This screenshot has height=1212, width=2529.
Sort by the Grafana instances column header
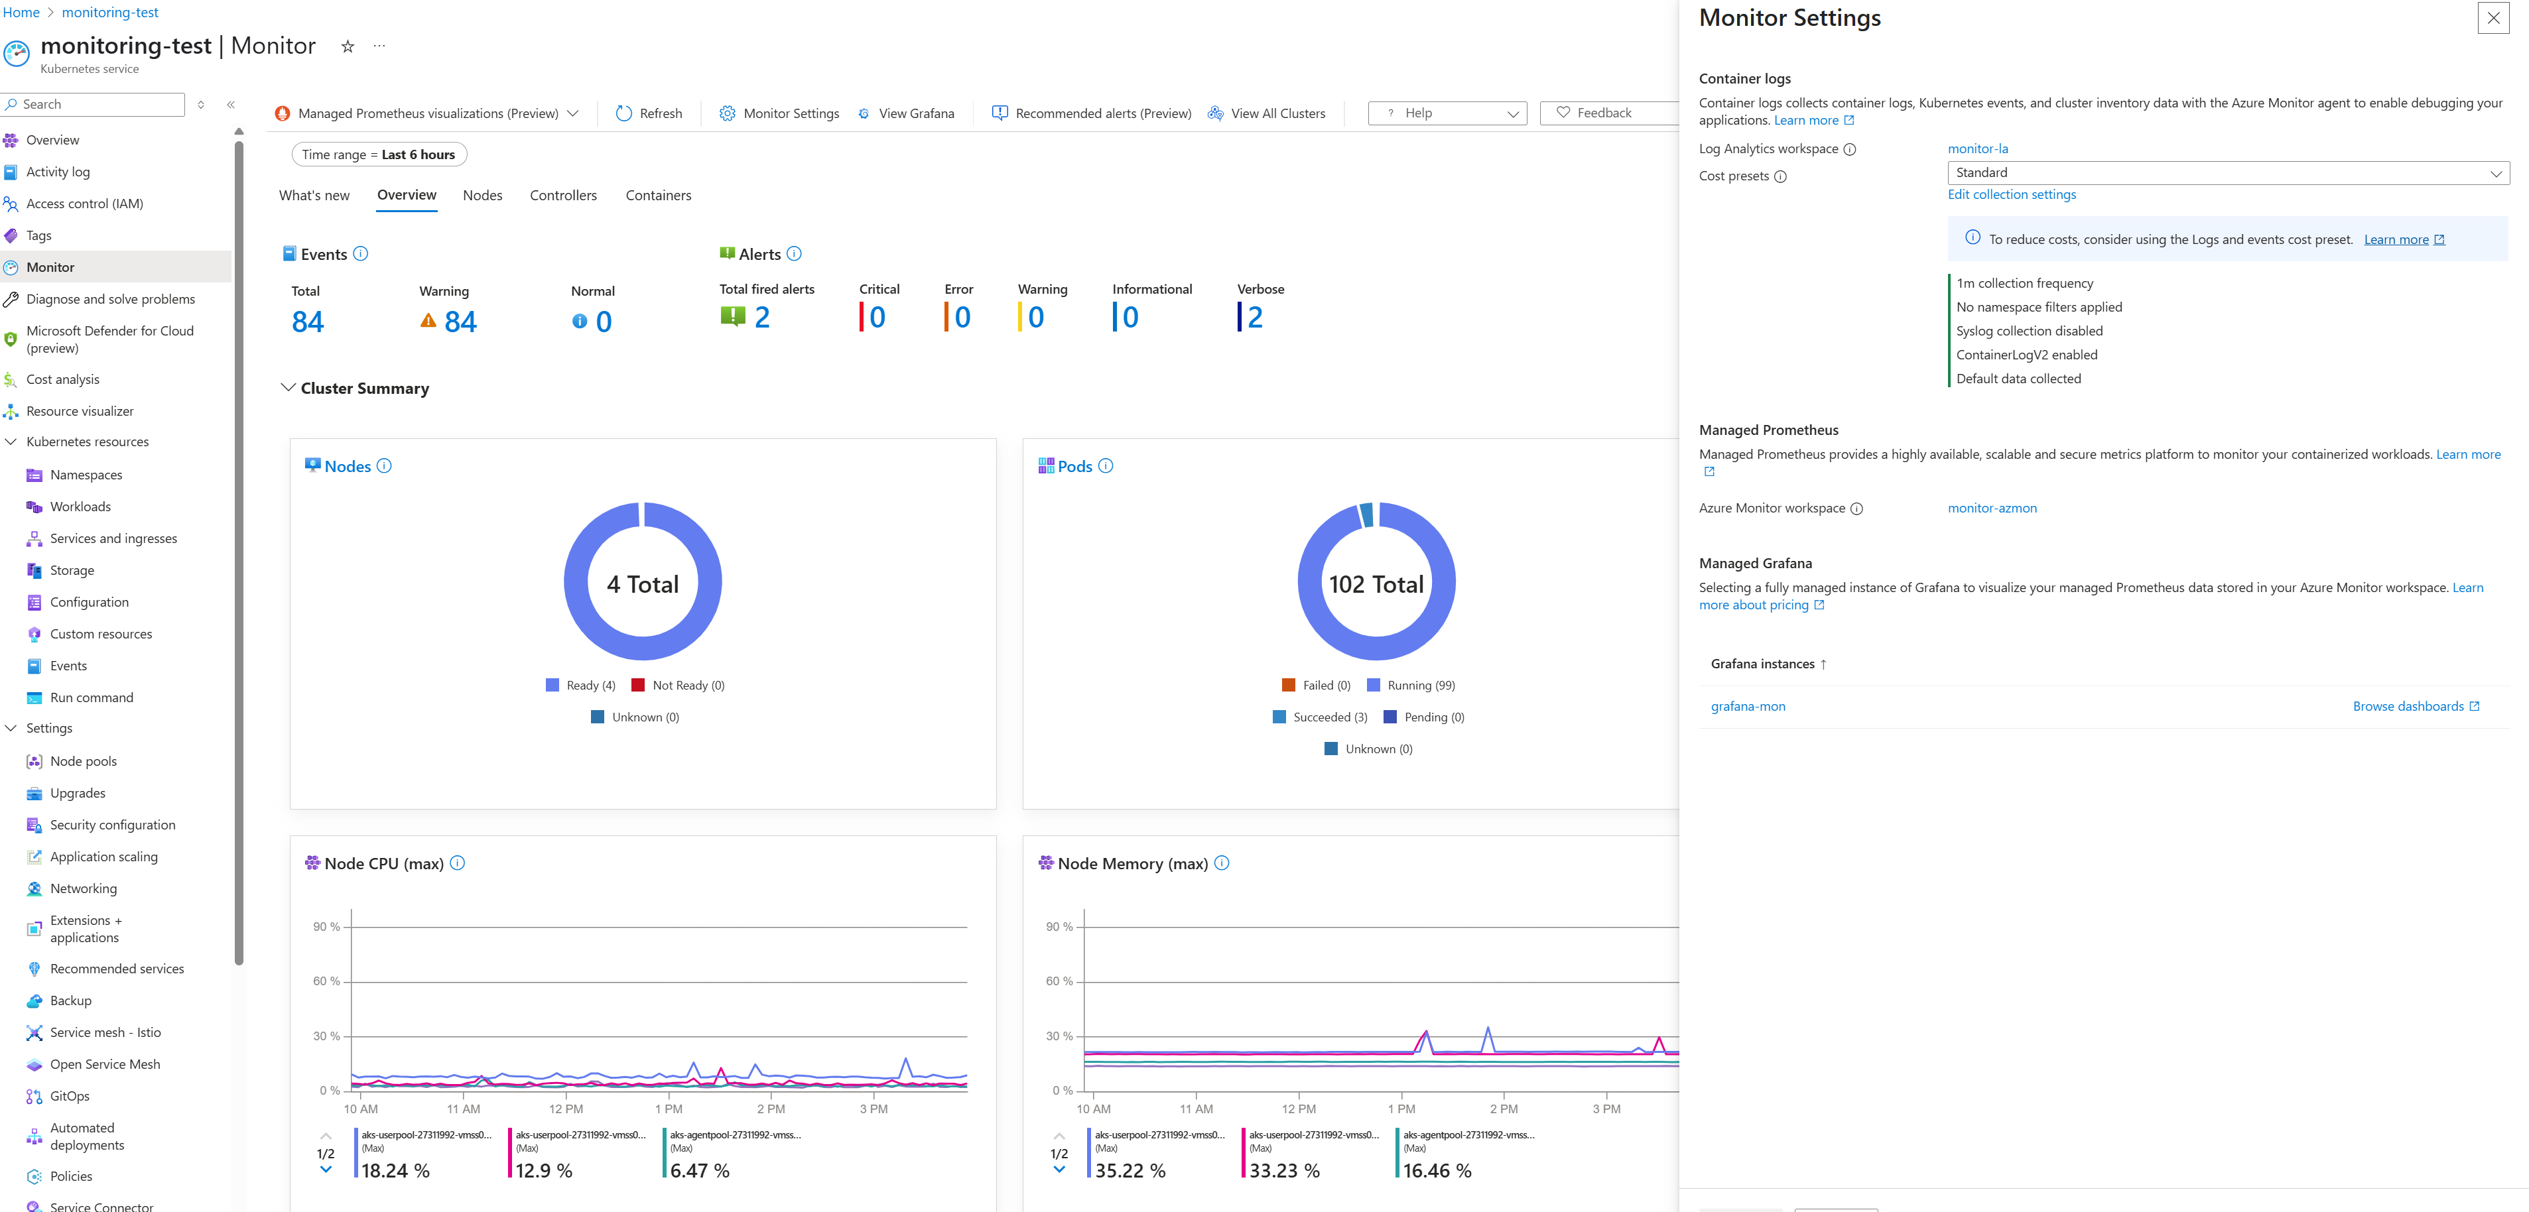[x=1769, y=664]
